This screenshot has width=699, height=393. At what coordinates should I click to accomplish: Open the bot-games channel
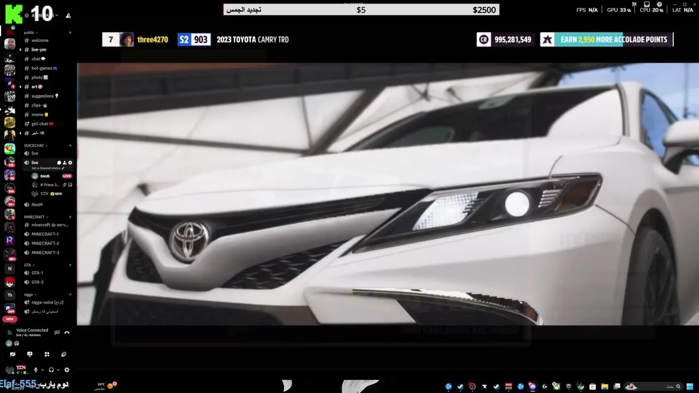coord(44,68)
